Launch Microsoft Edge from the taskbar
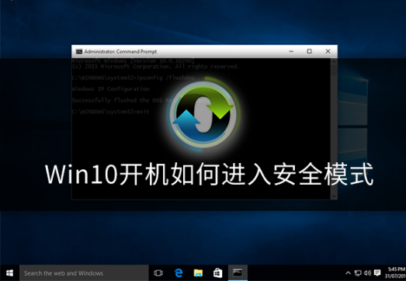 pos(179,273)
